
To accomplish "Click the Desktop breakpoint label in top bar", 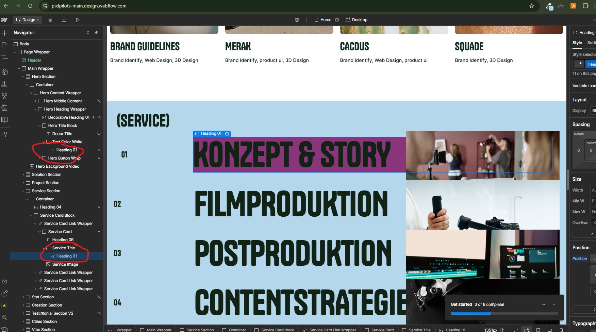I will [x=357, y=20].
